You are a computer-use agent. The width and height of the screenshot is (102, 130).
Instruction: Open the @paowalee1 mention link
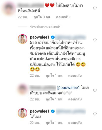click(x=68, y=88)
